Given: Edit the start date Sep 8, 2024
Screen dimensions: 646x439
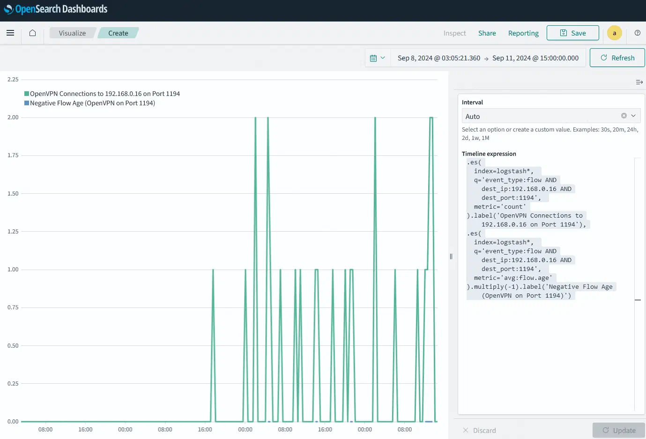Looking at the screenshot, I should [x=439, y=58].
